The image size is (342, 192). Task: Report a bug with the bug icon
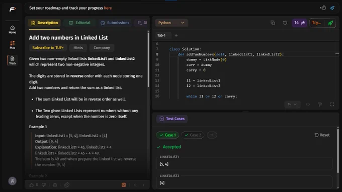pos(55,185)
